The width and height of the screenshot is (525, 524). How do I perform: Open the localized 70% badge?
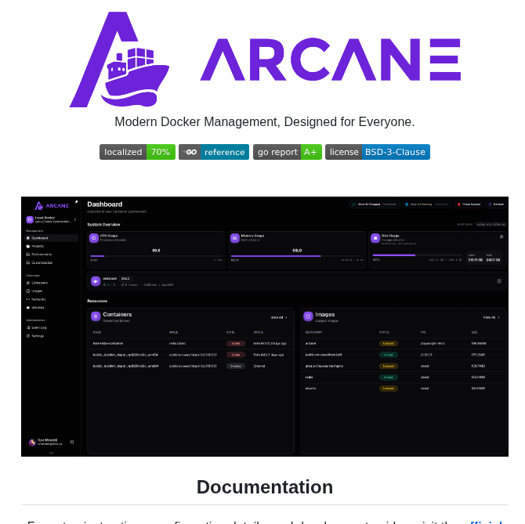point(137,152)
